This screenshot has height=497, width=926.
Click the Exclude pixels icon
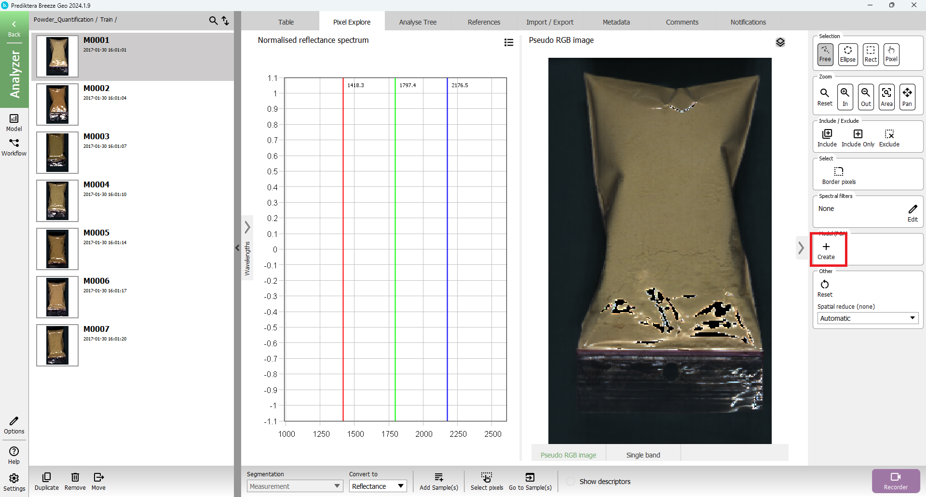tap(889, 138)
